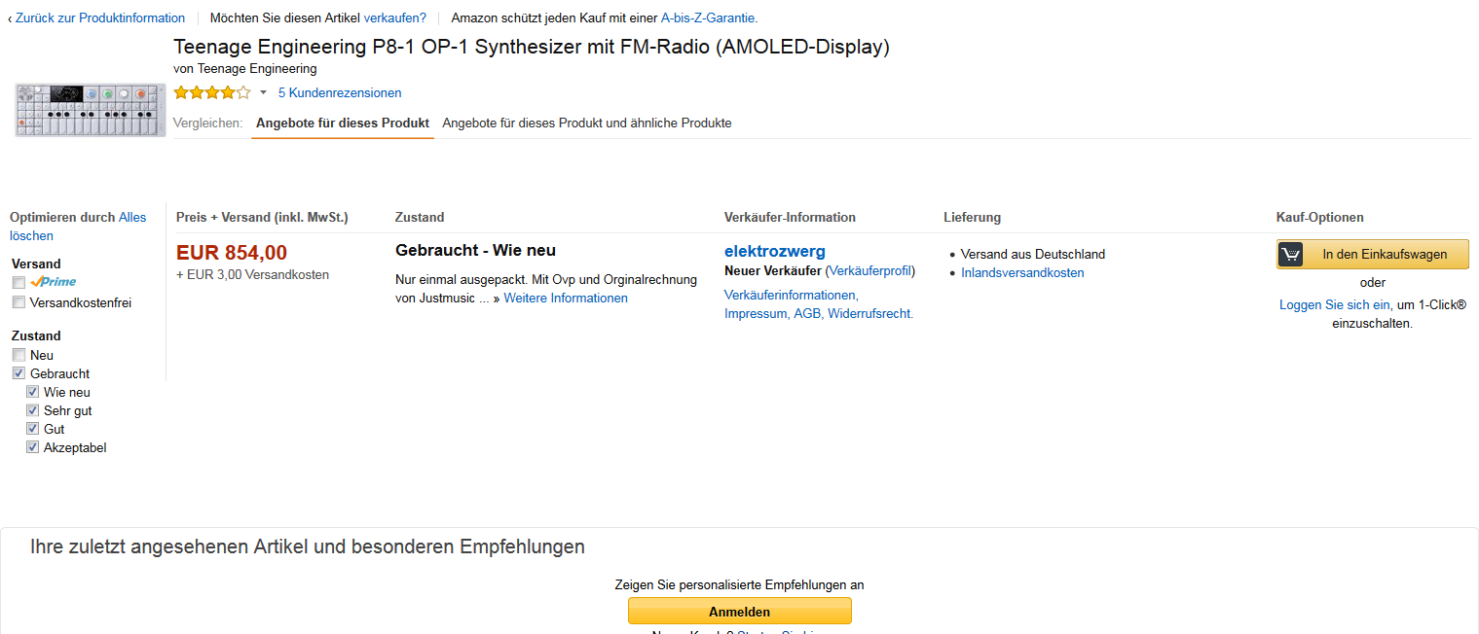Click the Prime logo in Versand filter
This screenshot has width=1479, height=634.
[53, 282]
